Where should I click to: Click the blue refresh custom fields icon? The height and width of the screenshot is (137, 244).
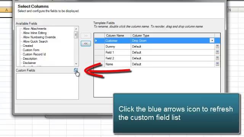point(76,70)
